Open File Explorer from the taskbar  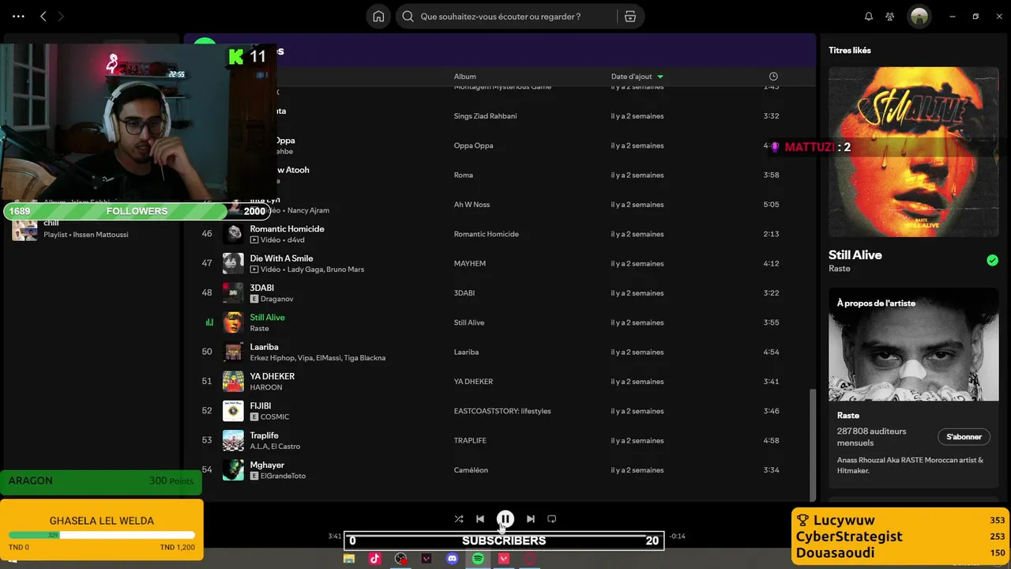348,559
